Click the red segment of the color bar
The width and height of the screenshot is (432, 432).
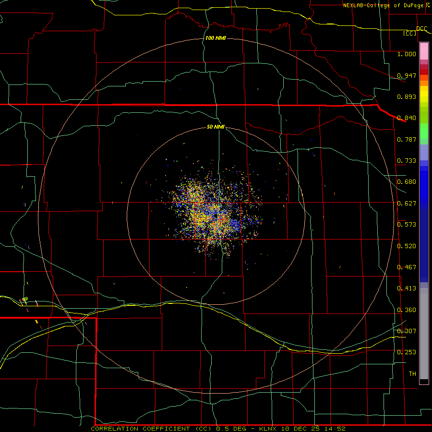[x=424, y=72]
